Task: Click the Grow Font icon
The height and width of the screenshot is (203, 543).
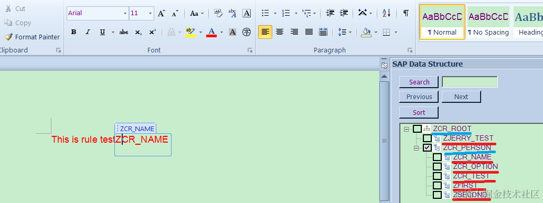Action: [162, 14]
